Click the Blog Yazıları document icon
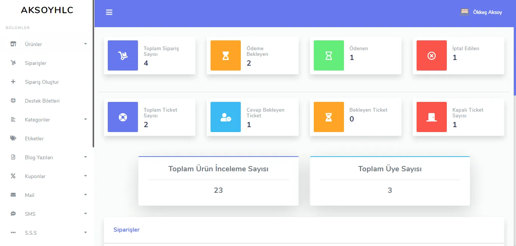Viewport: 516px width, 246px height. click(13, 157)
